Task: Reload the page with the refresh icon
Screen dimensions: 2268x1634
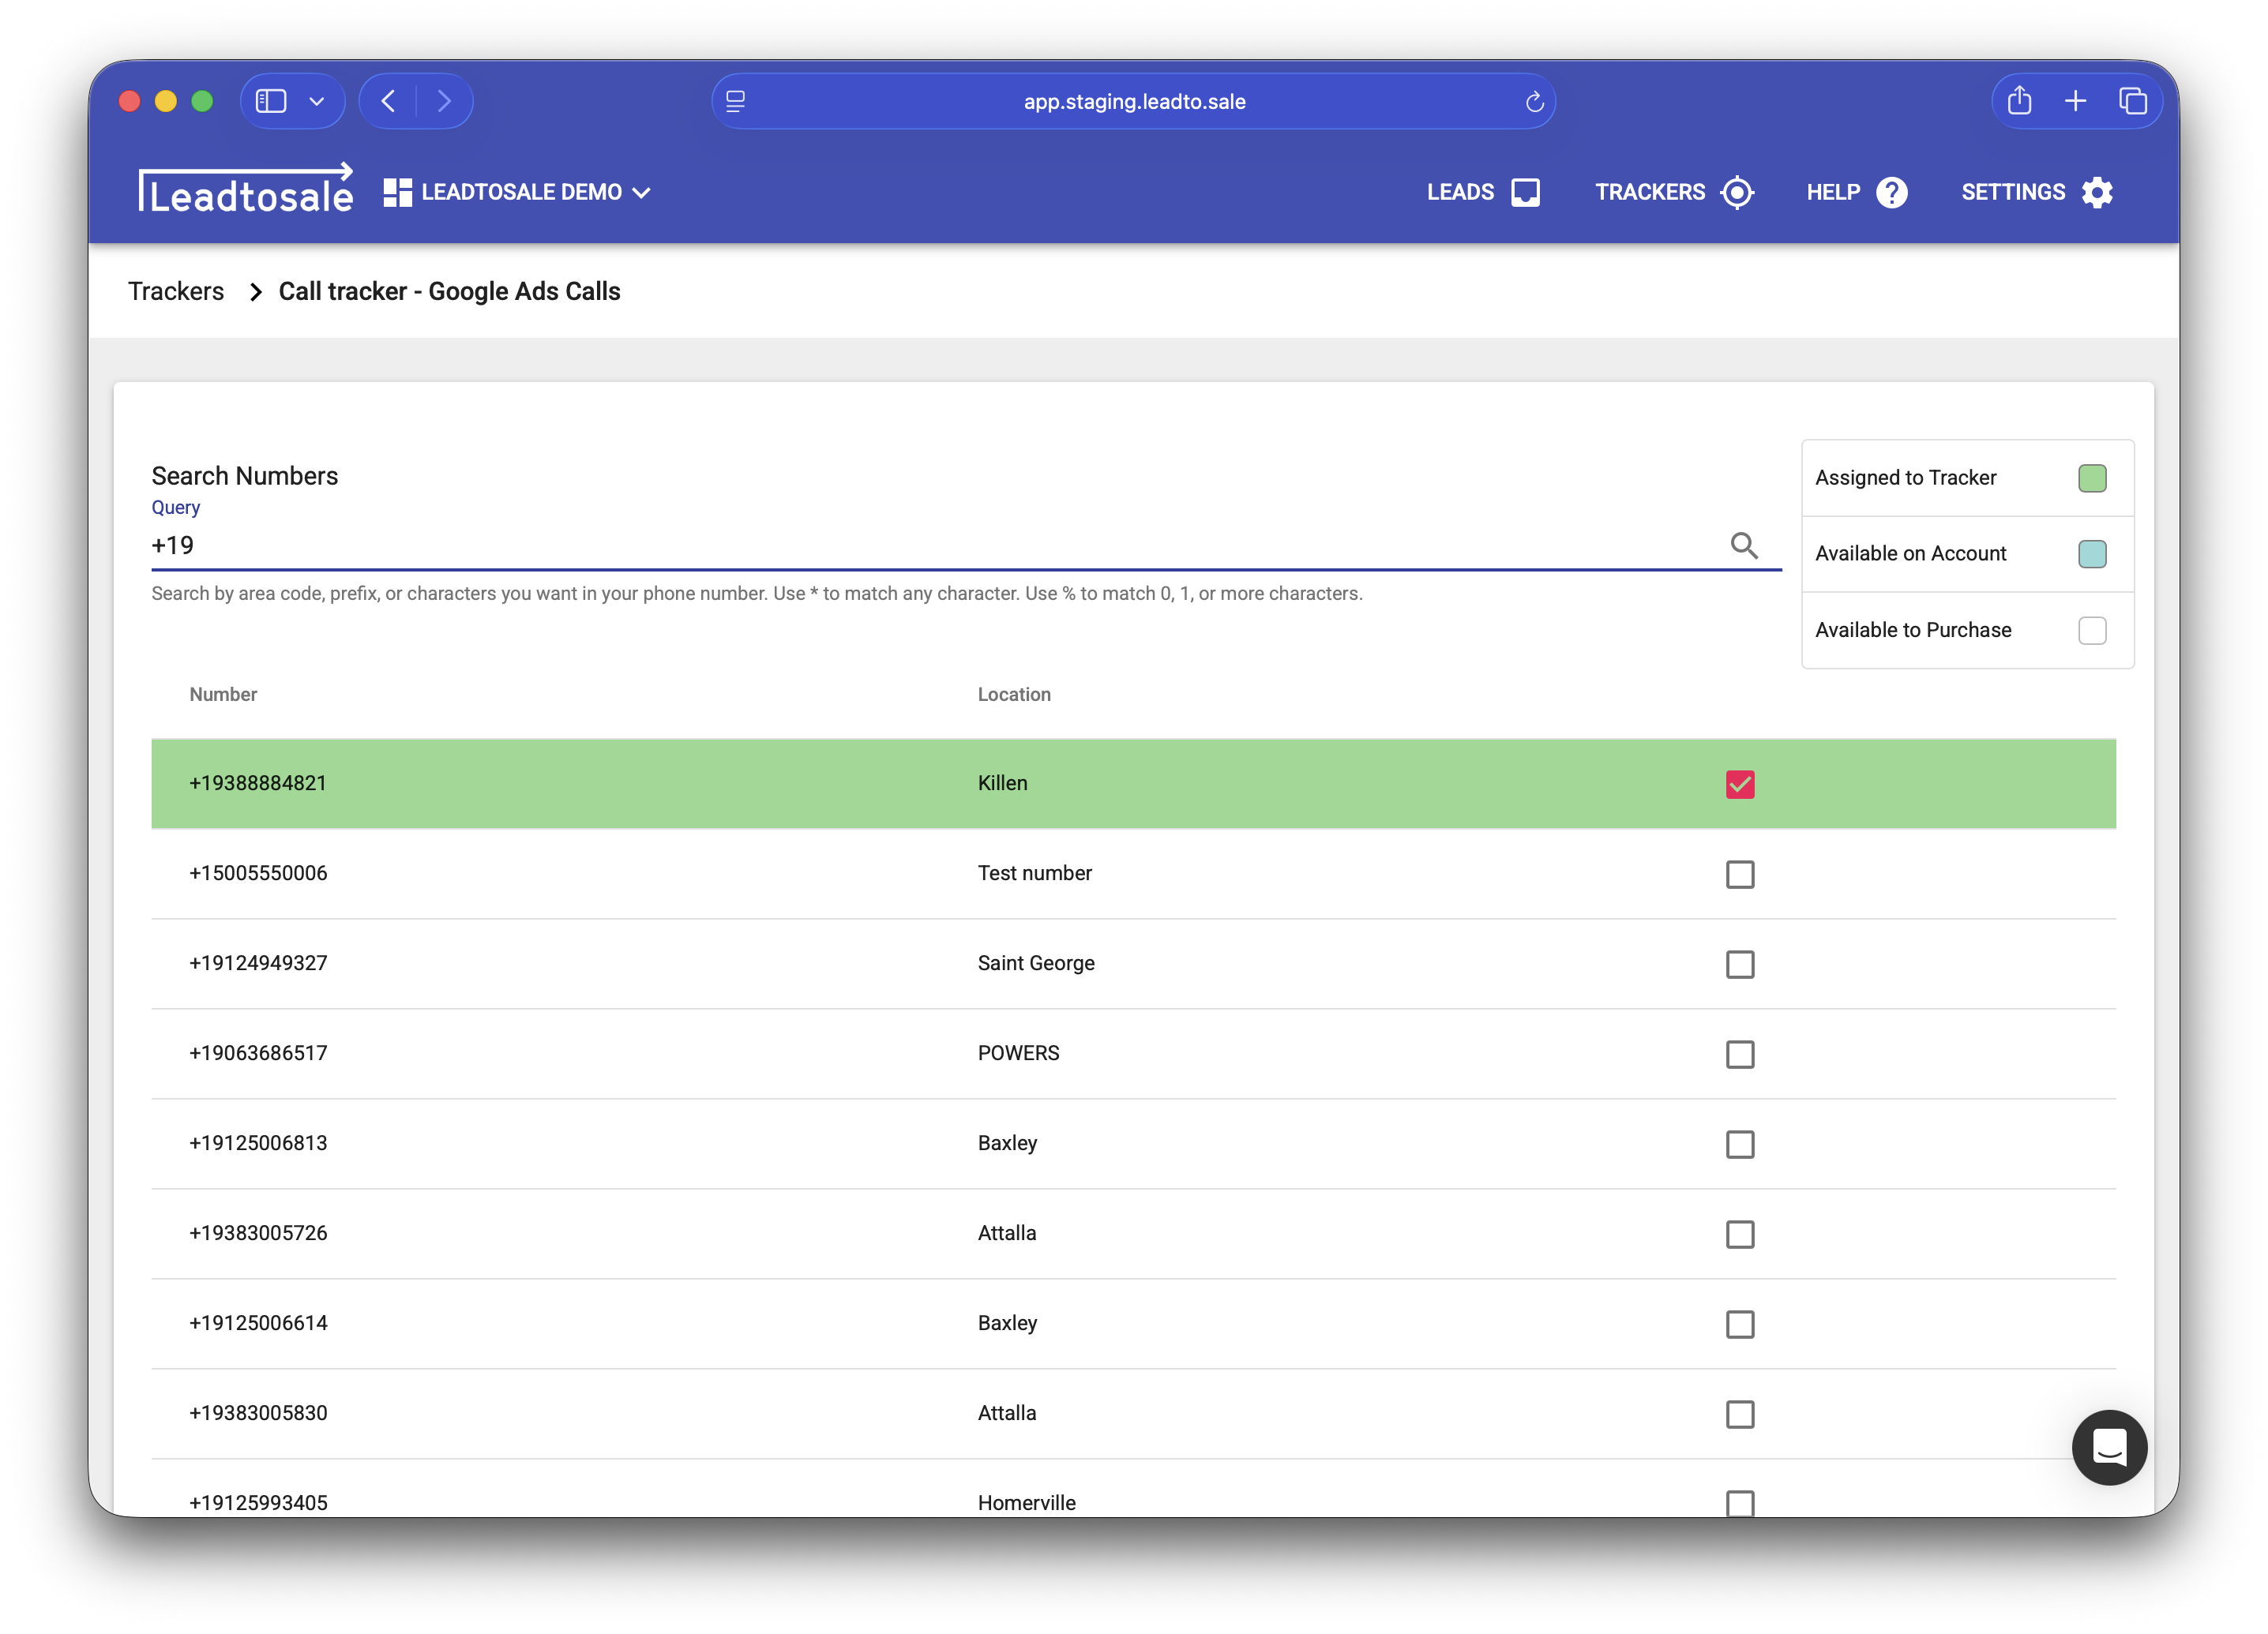Action: (x=1535, y=100)
